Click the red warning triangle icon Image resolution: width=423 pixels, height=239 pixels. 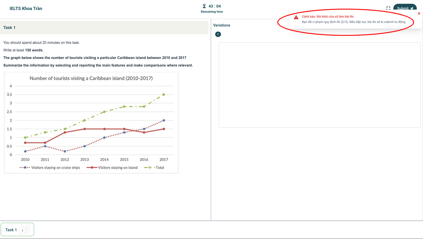(x=296, y=17)
